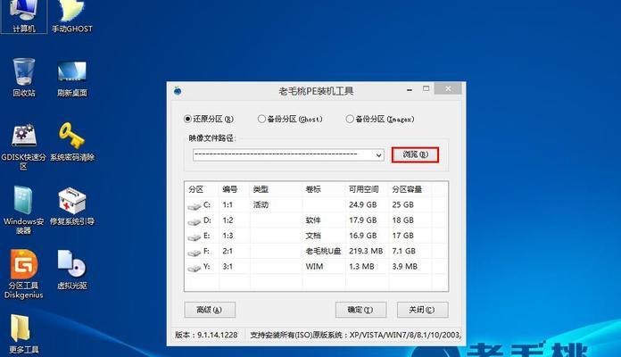Image resolution: width=621 pixels, height=357 pixels.
Task: Open the 计算机 desktop icon
Action: (x=24, y=16)
